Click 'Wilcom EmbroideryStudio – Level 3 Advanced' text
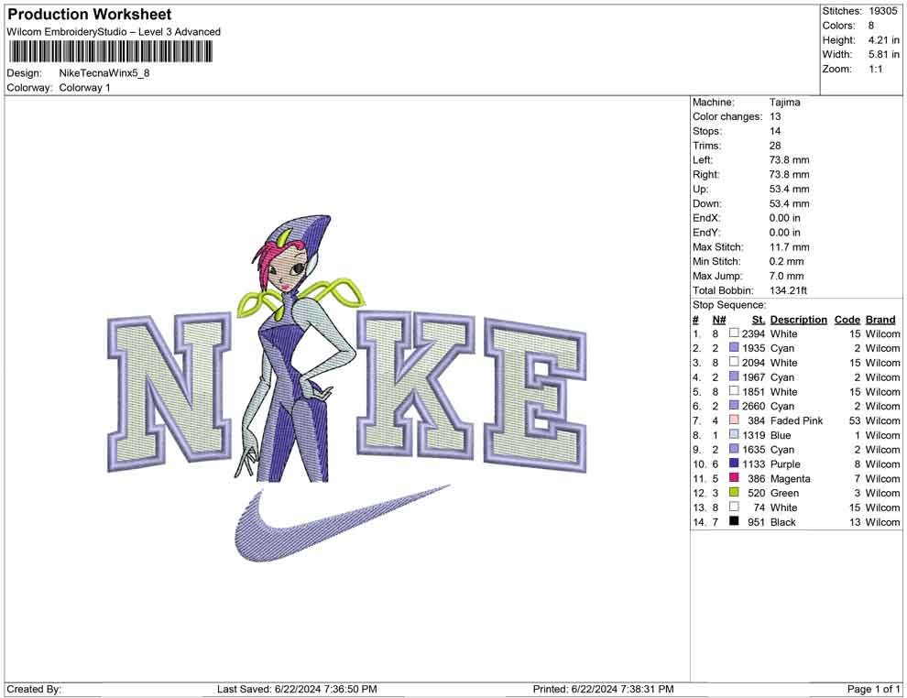 tap(114, 32)
